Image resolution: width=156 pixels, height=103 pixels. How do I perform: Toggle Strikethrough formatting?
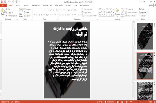(44, 15)
